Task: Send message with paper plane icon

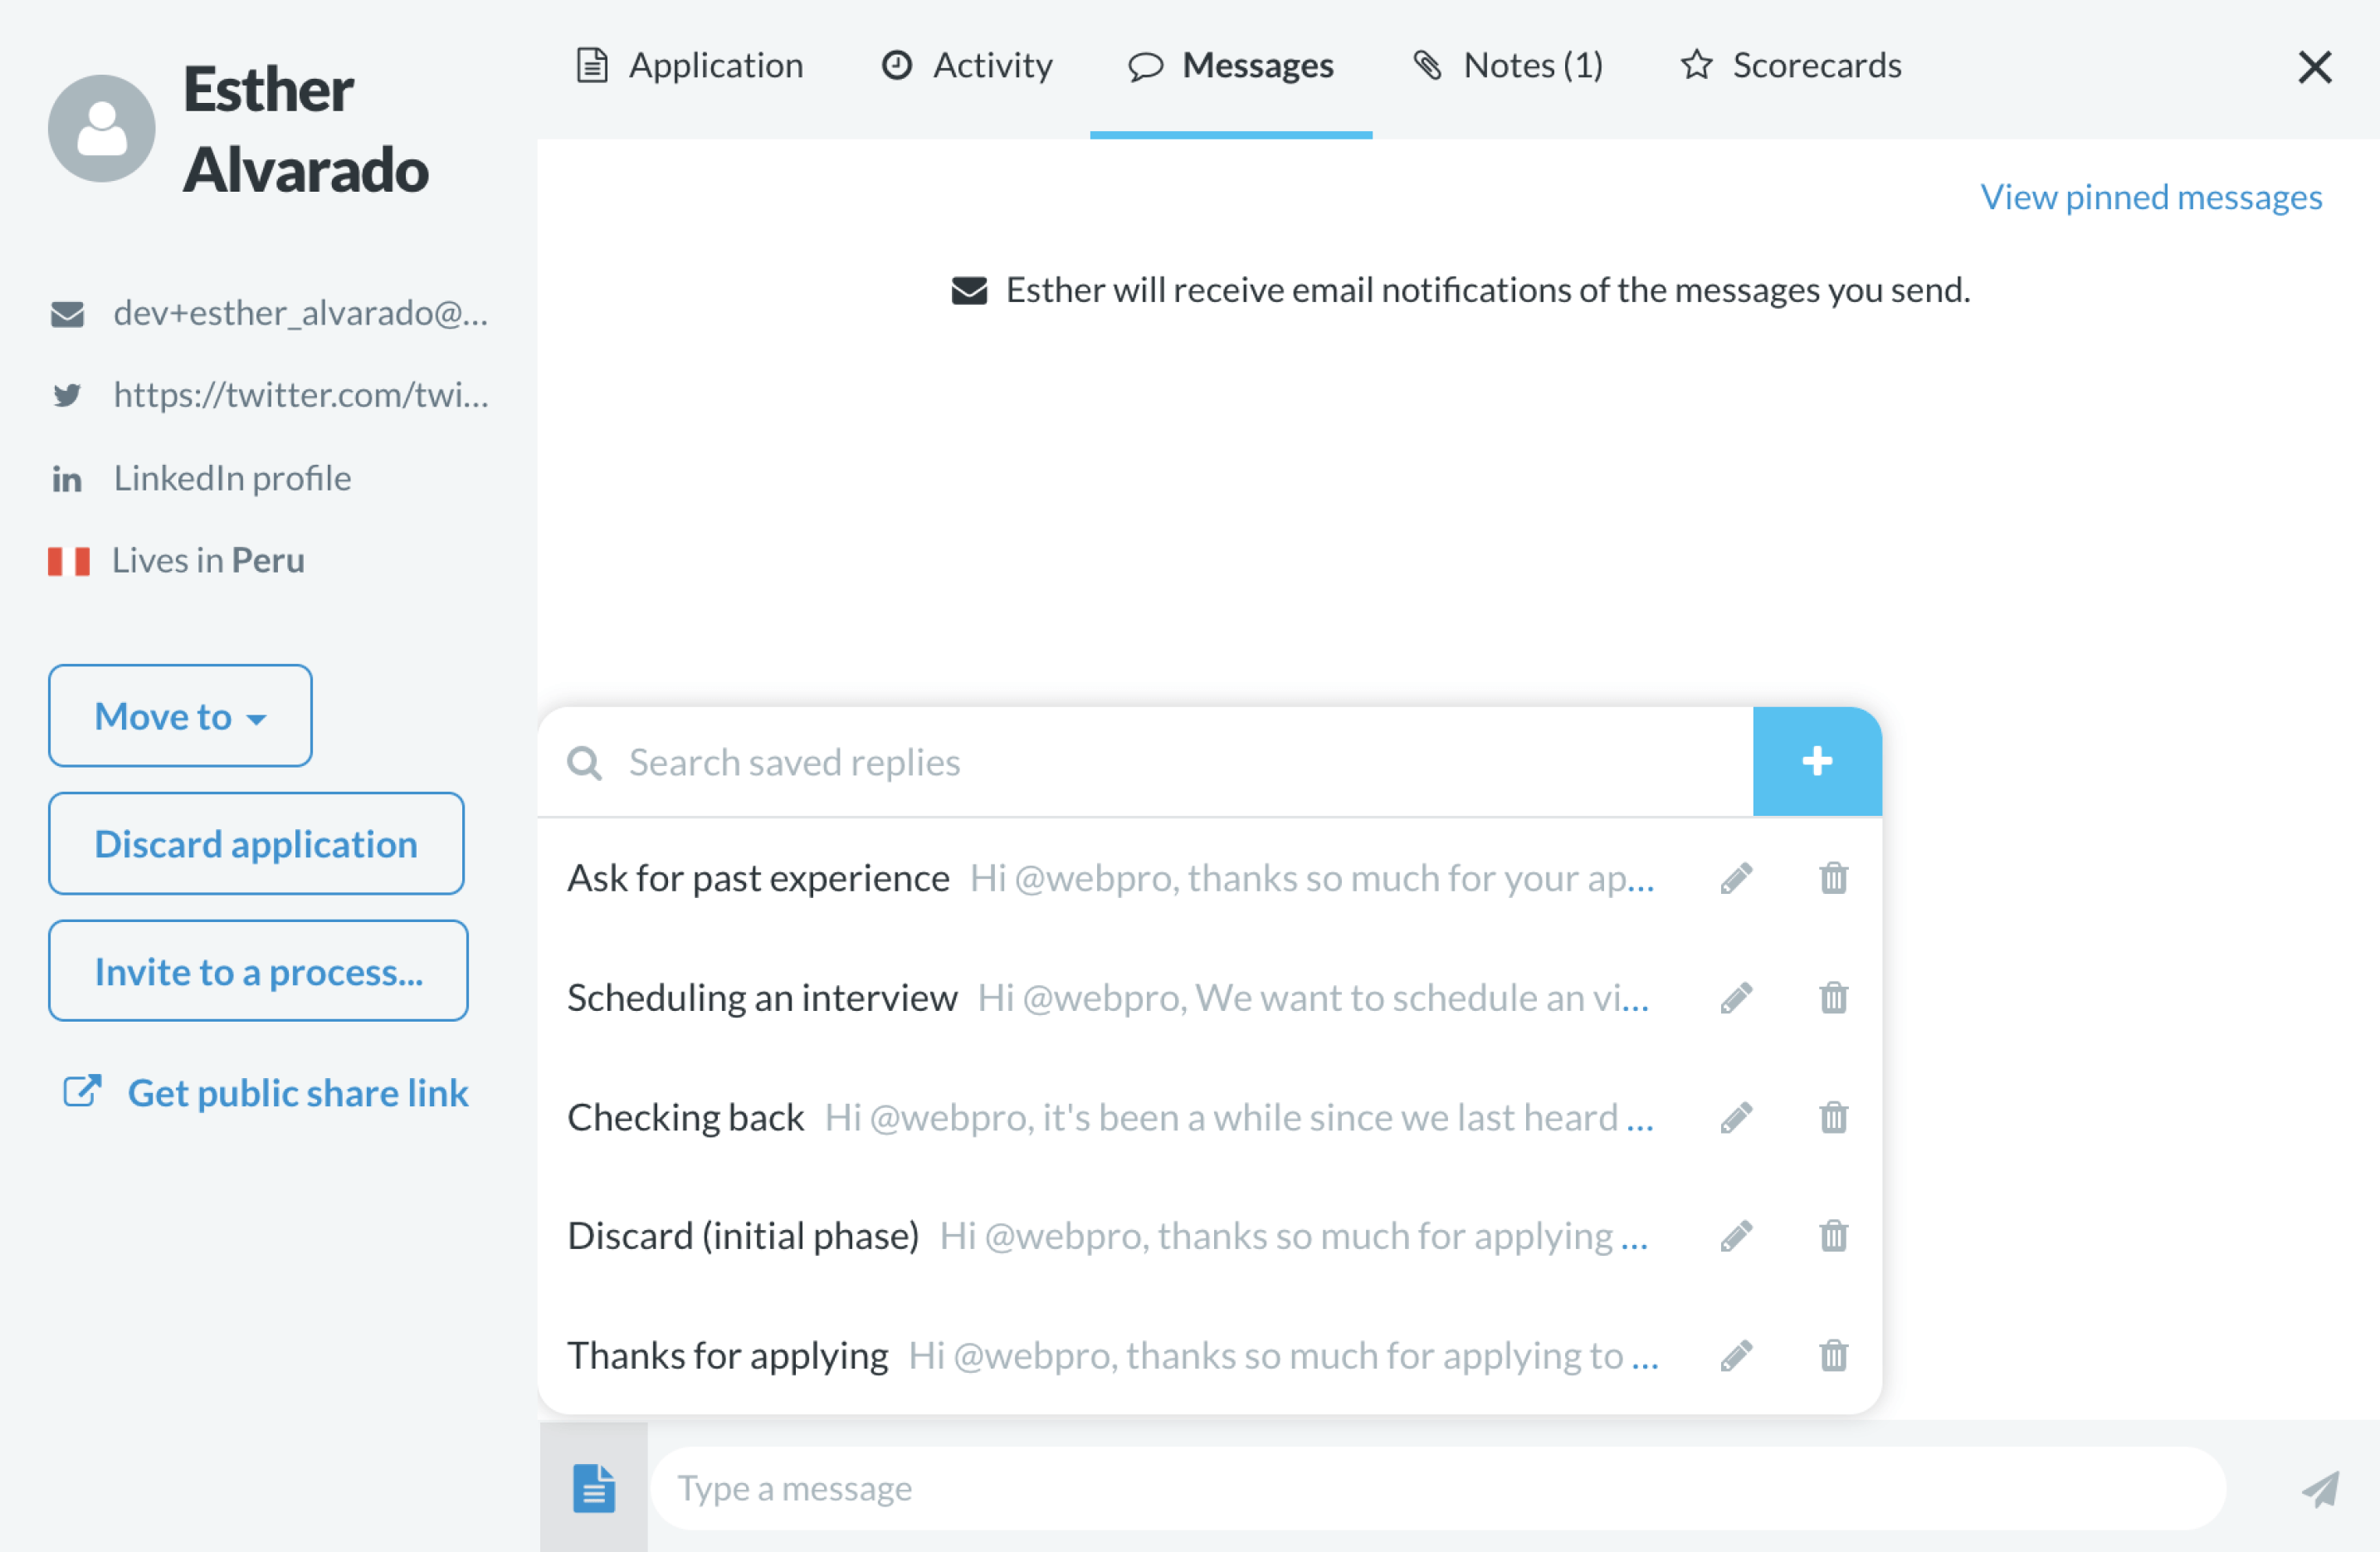Action: point(2320,1488)
